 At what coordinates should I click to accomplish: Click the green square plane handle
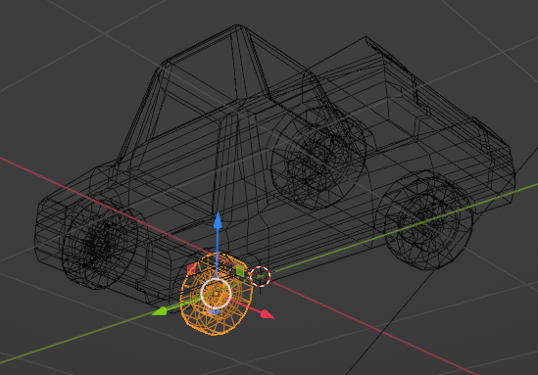click(240, 270)
